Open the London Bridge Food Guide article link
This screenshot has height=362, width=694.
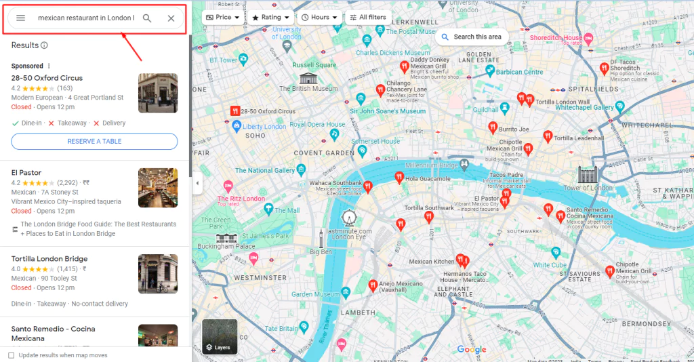tap(98, 229)
